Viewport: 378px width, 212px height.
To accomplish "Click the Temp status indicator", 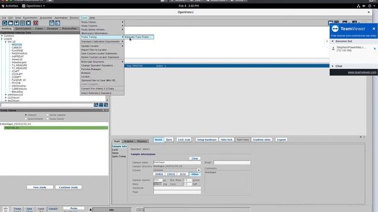I will (17, 209).
